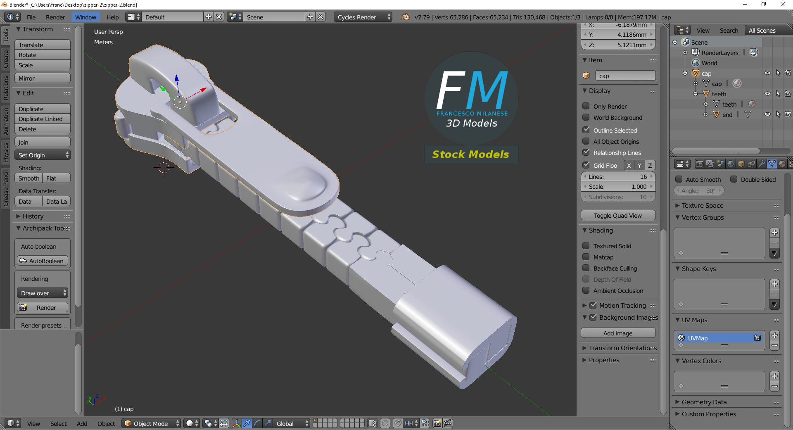Click the Add Image button
Viewport: 793px width, 430px height.
[x=618, y=333]
